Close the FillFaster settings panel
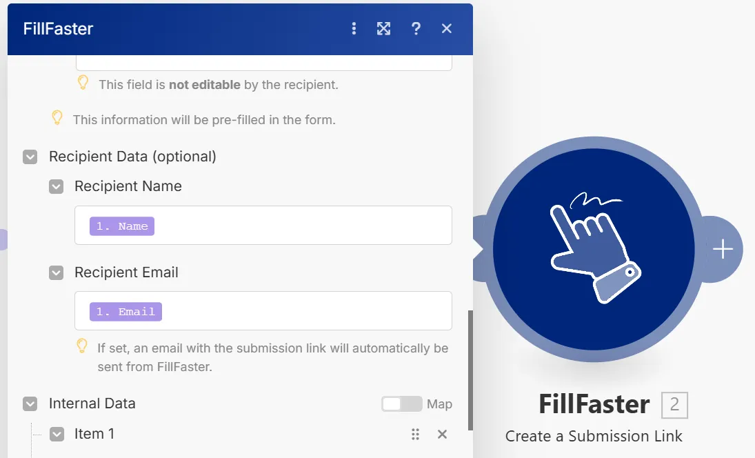 click(447, 28)
